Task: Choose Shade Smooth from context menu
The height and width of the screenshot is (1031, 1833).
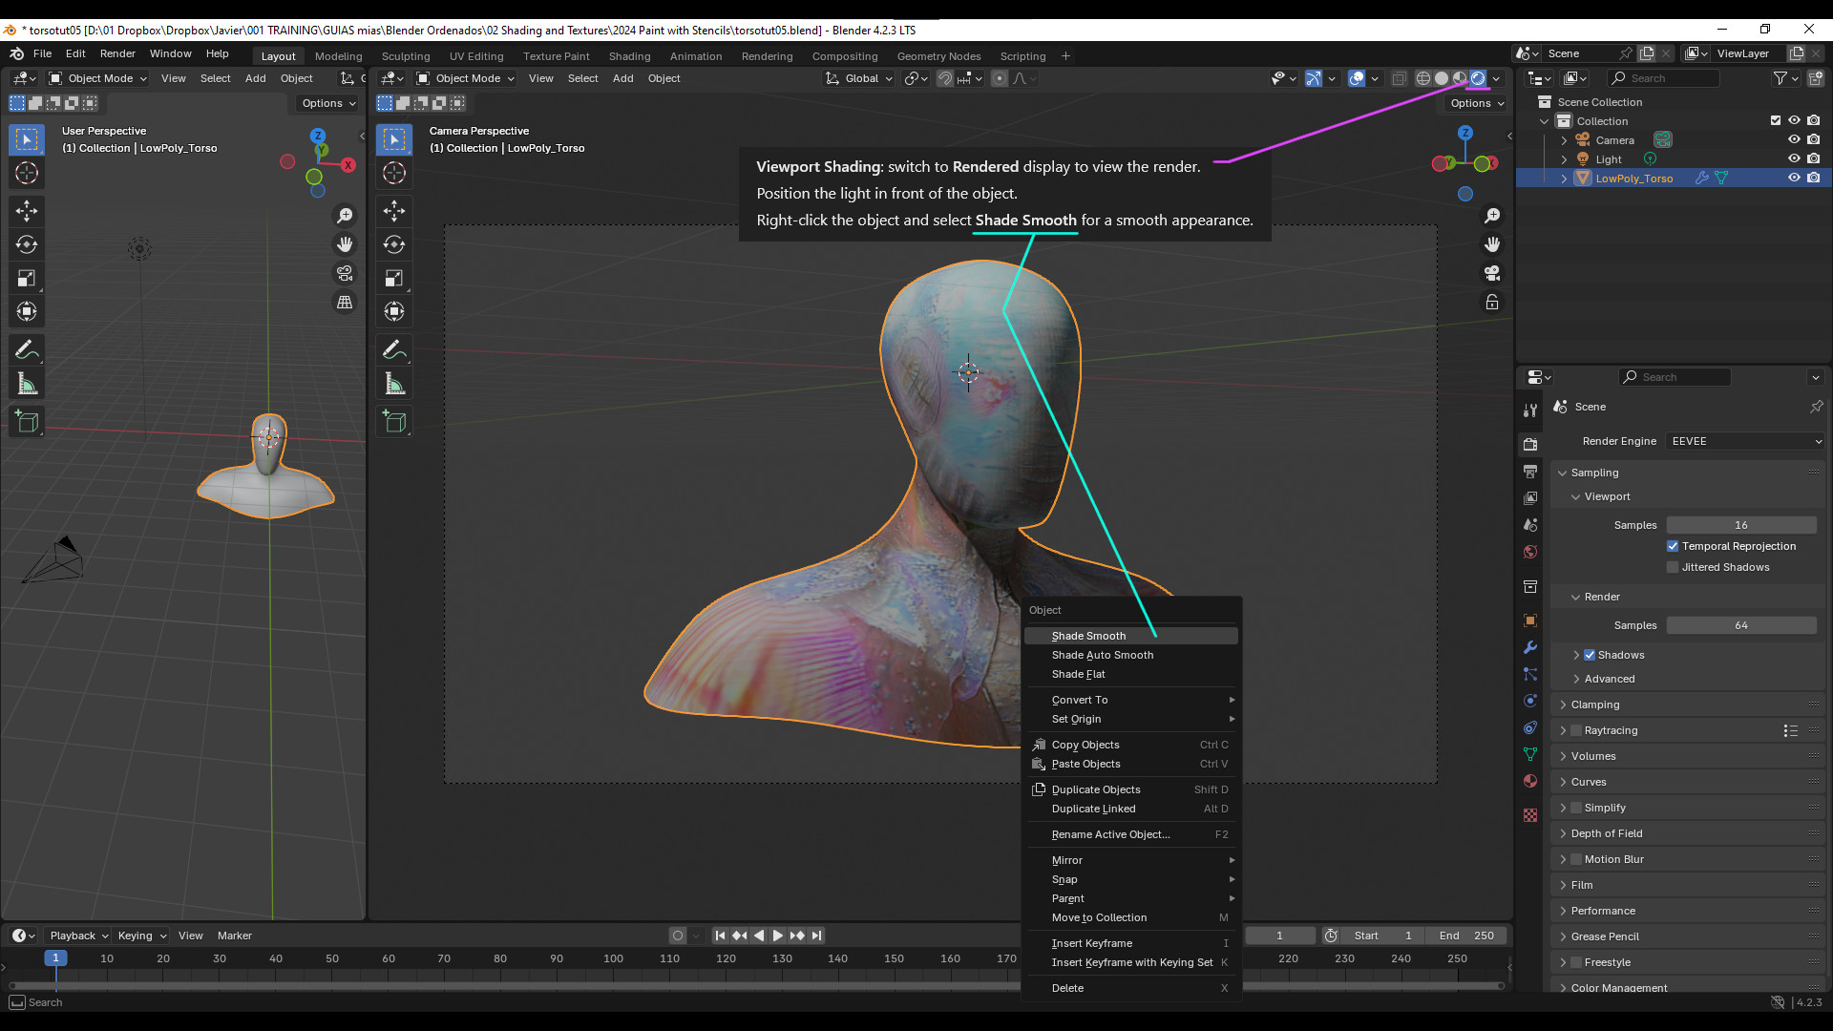Action: pos(1131,636)
